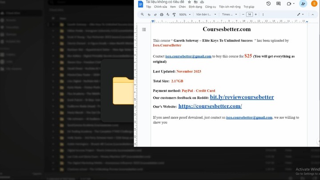320x180 pixels.
Task: Undo the last action
Action: (149, 15)
